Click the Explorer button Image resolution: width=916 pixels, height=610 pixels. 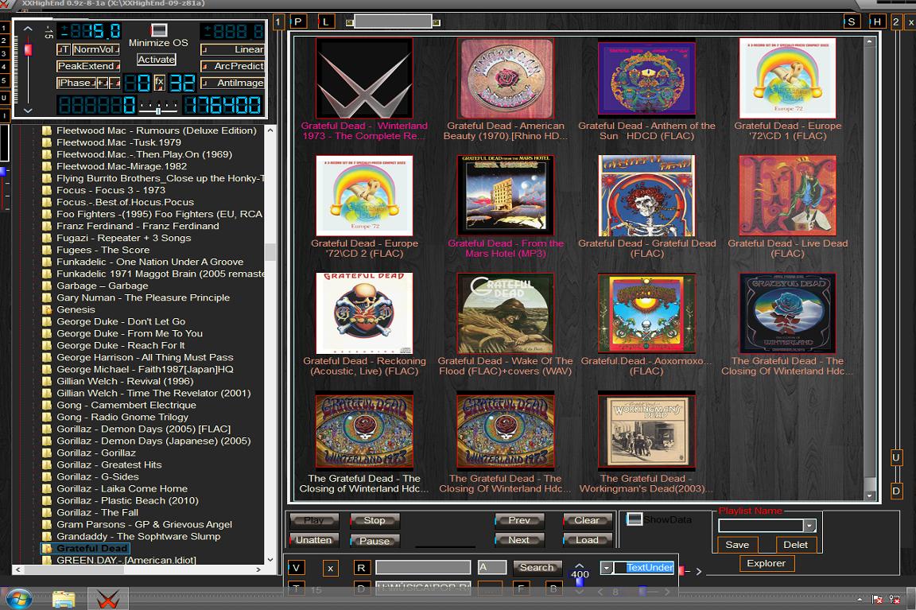click(x=766, y=563)
